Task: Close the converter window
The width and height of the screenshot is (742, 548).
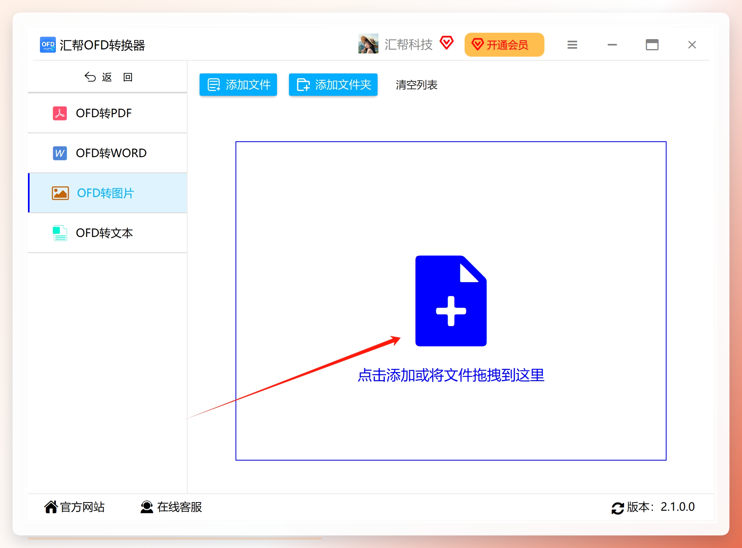Action: pos(692,45)
